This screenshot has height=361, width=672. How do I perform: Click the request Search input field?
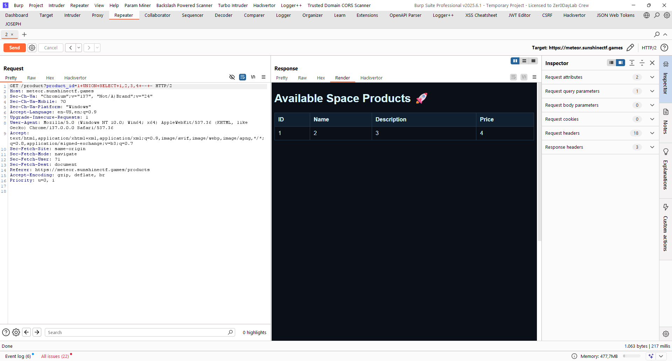click(x=140, y=332)
